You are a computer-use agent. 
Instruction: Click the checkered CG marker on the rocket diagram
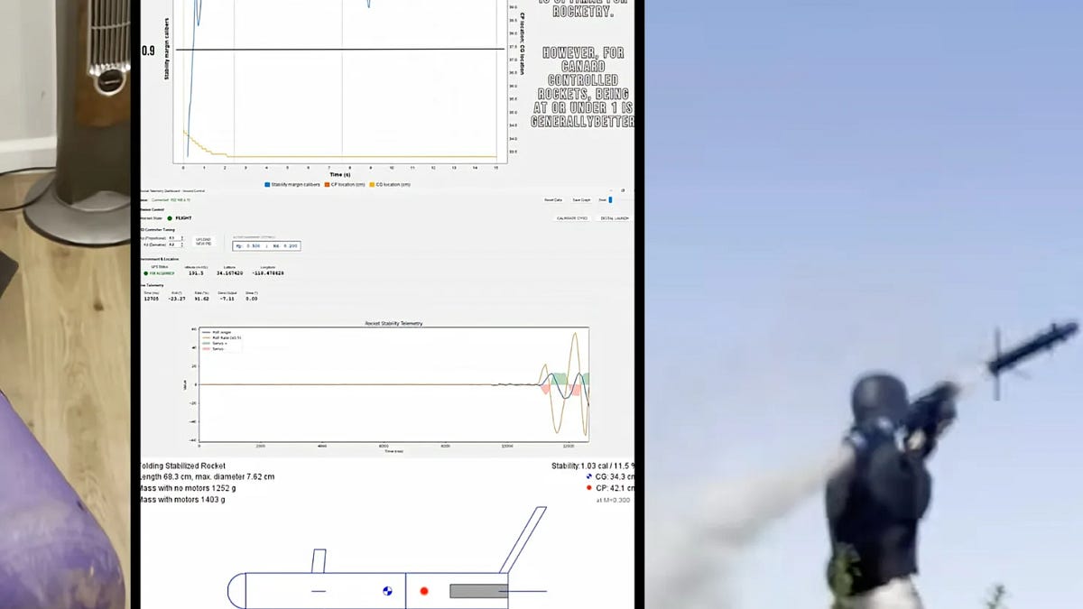click(x=387, y=589)
